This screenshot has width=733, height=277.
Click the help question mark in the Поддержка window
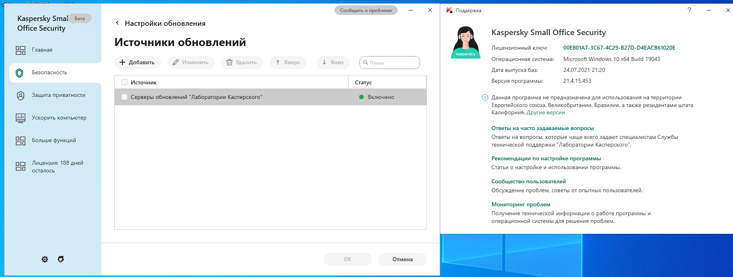pyautogui.click(x=689, y=10)
